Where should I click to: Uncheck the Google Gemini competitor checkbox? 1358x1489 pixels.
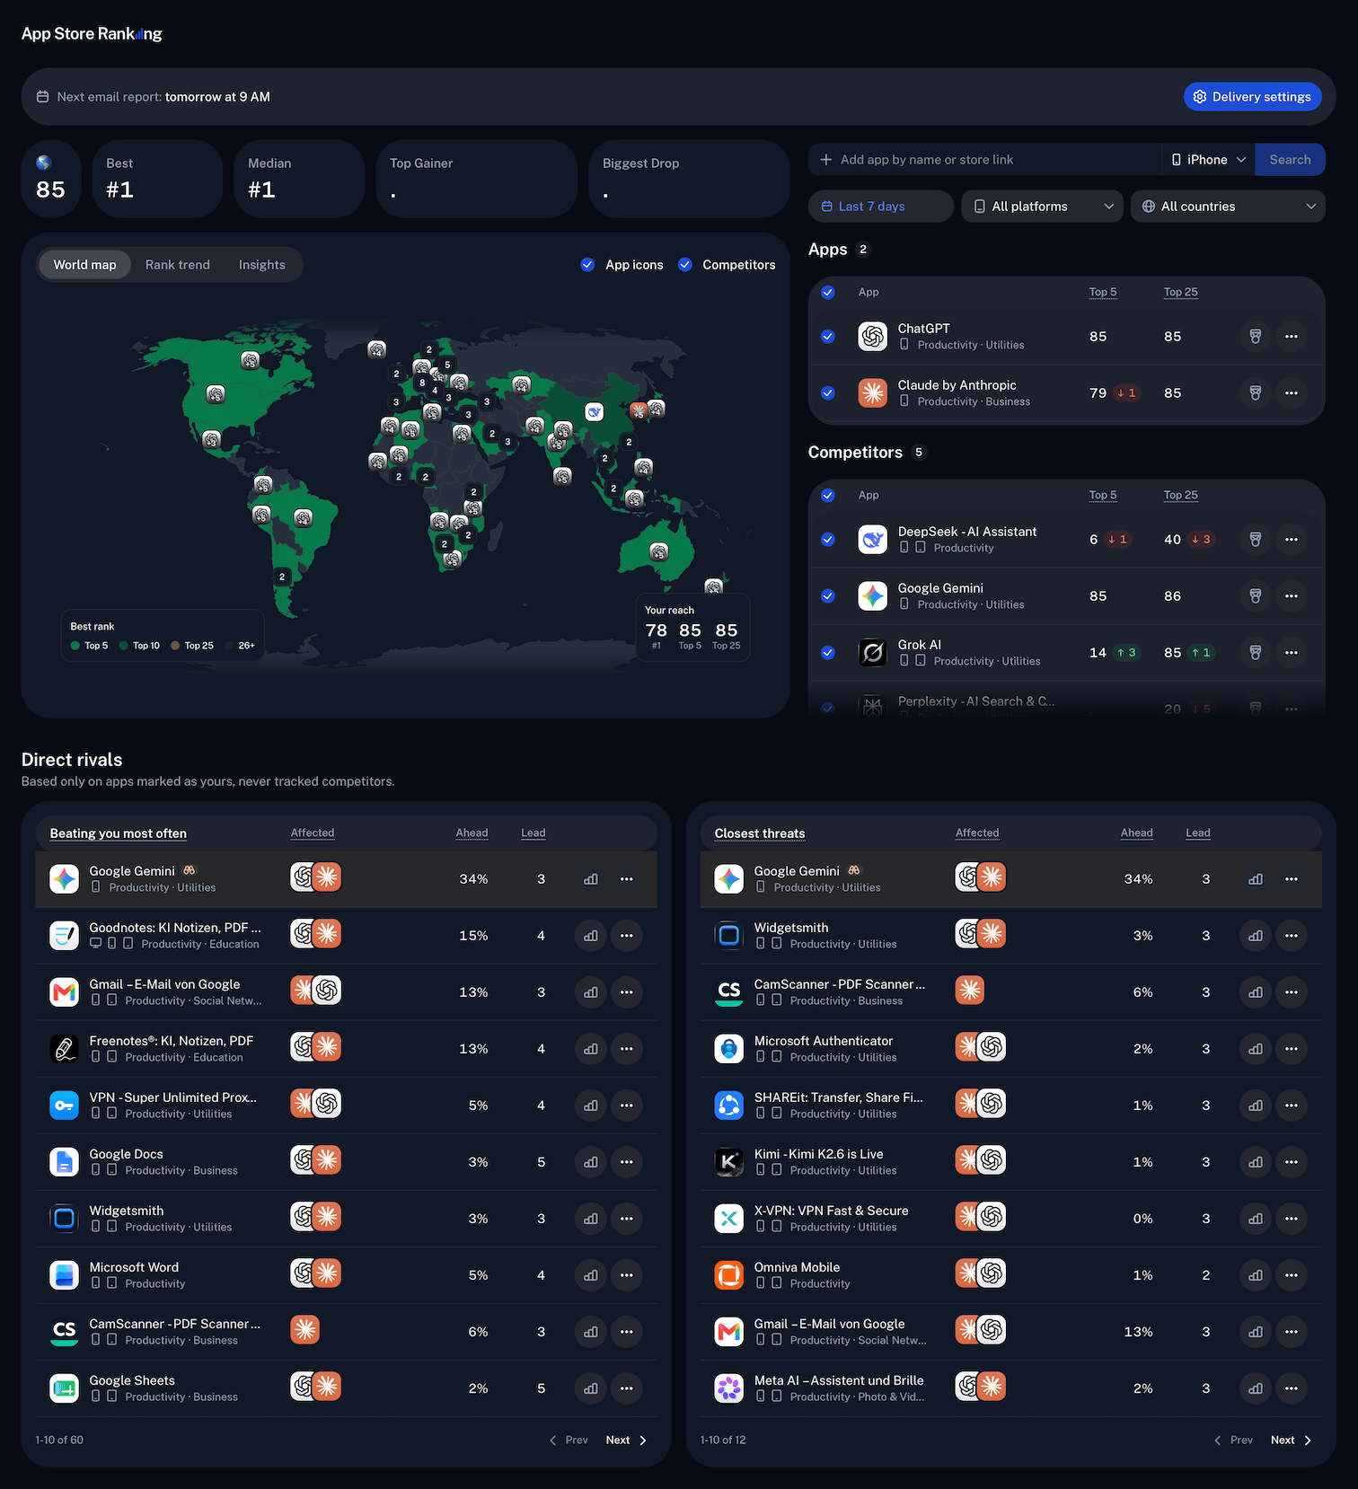(828, 596)
